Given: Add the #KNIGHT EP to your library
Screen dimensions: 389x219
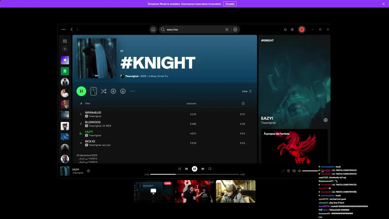Looking at the screenshot, I should (113, 91).
